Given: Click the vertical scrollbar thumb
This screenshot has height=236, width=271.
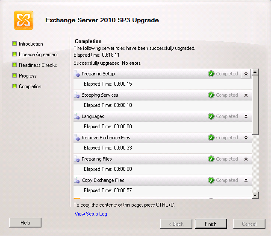Looking at the screenshot, I should [255, 105].
